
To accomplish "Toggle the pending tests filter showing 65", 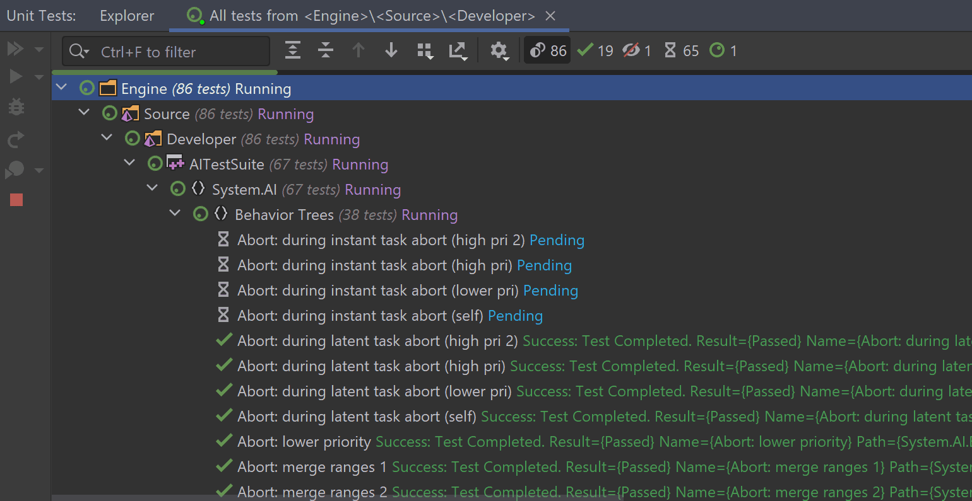I will coord(680,50).
